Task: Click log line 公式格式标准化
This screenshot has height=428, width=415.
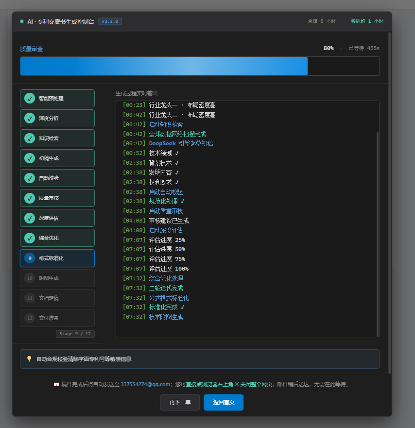Action: (x=169, y=298)
